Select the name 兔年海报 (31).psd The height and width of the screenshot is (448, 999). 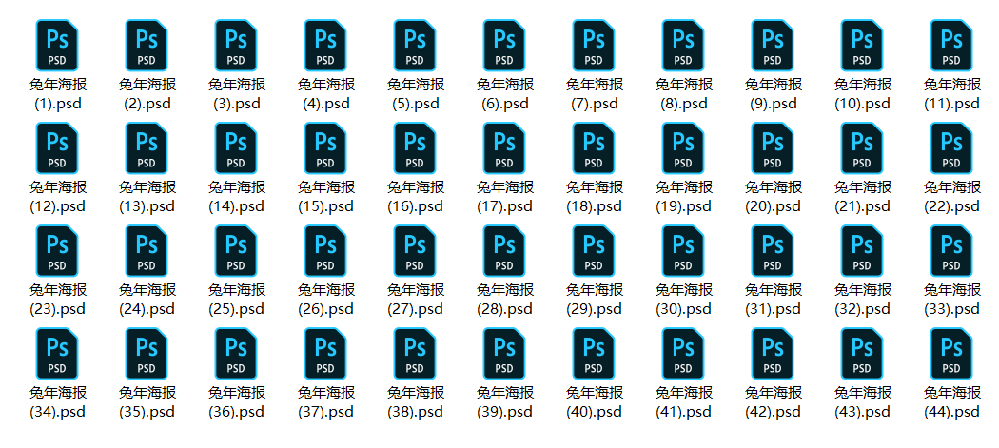click(x=774, y=299)
